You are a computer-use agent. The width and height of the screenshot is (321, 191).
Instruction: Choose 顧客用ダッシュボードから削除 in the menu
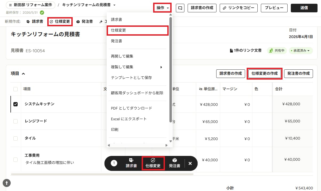(x=138, y=93)
